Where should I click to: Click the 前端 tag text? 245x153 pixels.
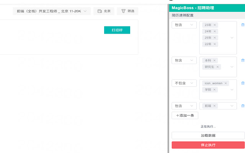tap(208, 106)
